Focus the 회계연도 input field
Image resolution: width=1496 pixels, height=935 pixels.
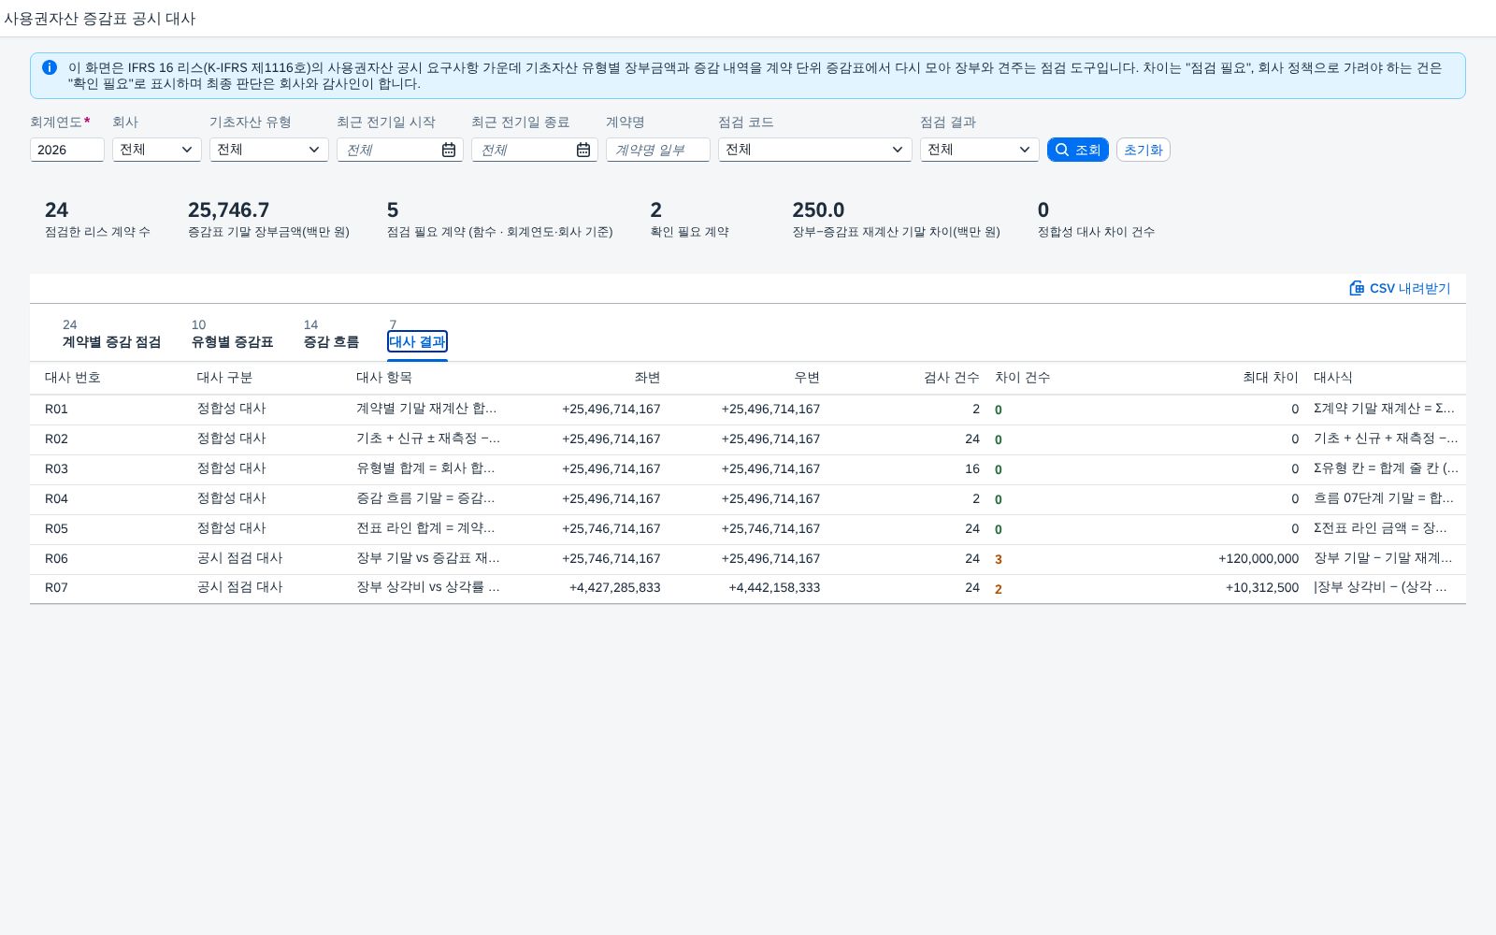coord(67,150)
